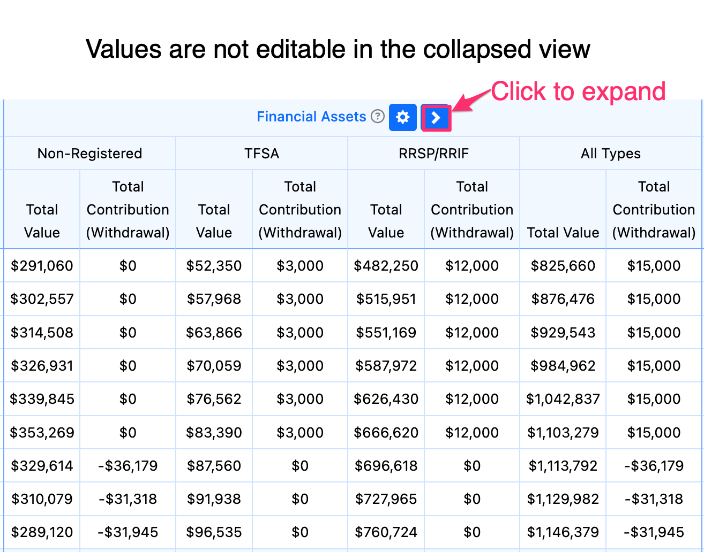Select the Non-Registered column group header
This screenshot has width=704, height=552.
[90, 154]
